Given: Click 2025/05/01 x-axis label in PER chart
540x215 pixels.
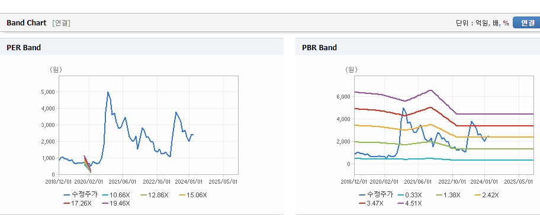Looking at the screenshot, I should 223,181.
